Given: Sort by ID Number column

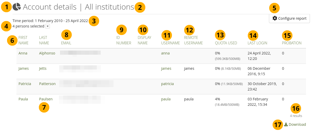Looking at the screenshot, I should coord(124,40).
